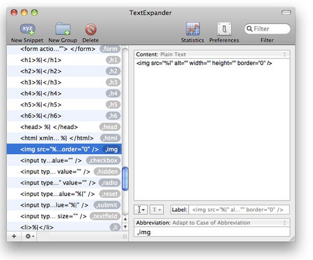Select the ,hidden input snippet
313x260 pixels.
click(64, 172)
